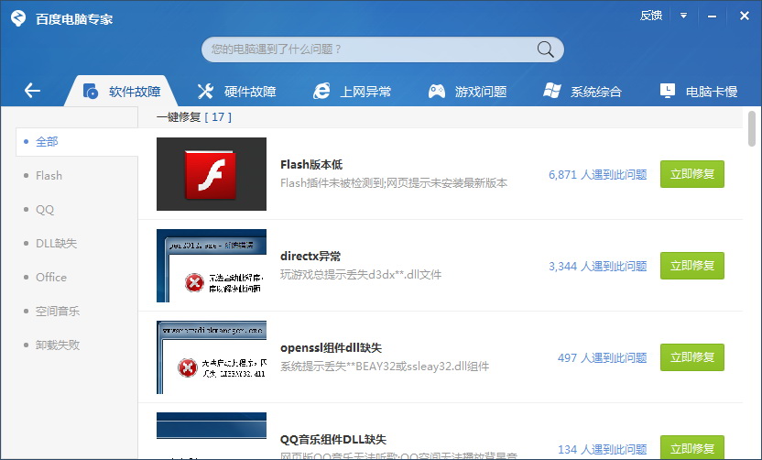Click the 134 人遇到此问题 count
Image resolution: width=762 pixels, height=460 pixels.
click(602, 449)
